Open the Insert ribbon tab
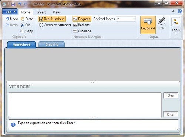Viewport: 185px width, 137px height. (41, 12)
